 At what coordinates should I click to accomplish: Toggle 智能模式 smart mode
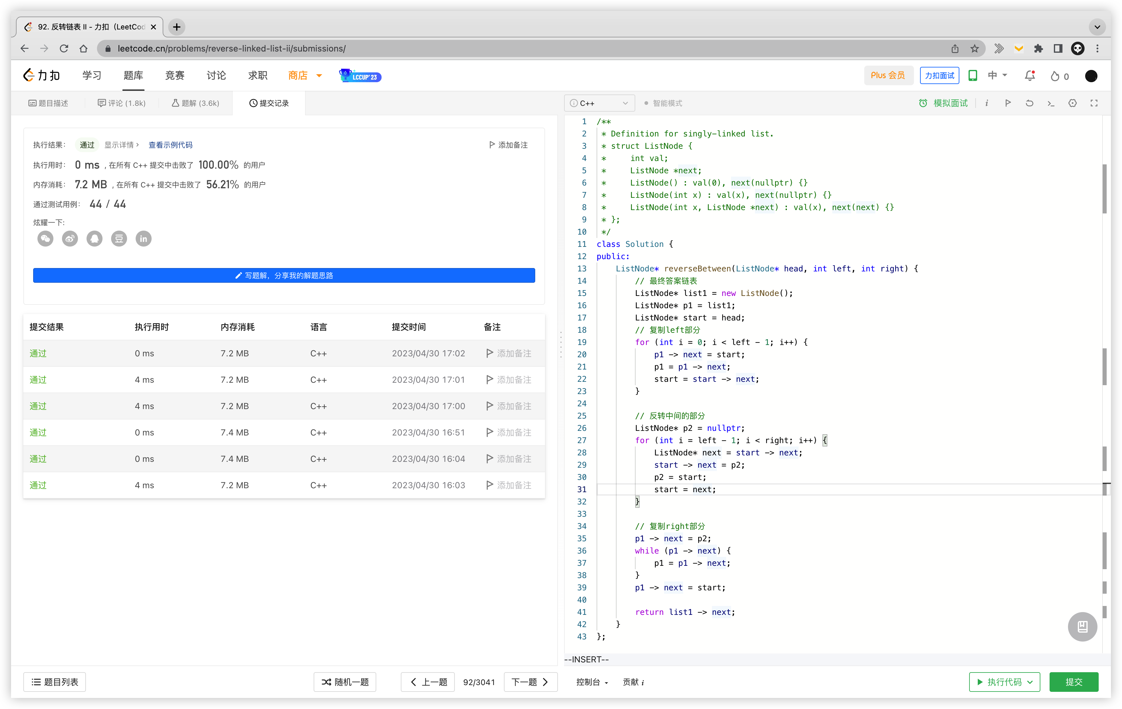click(x=663, y=103)
